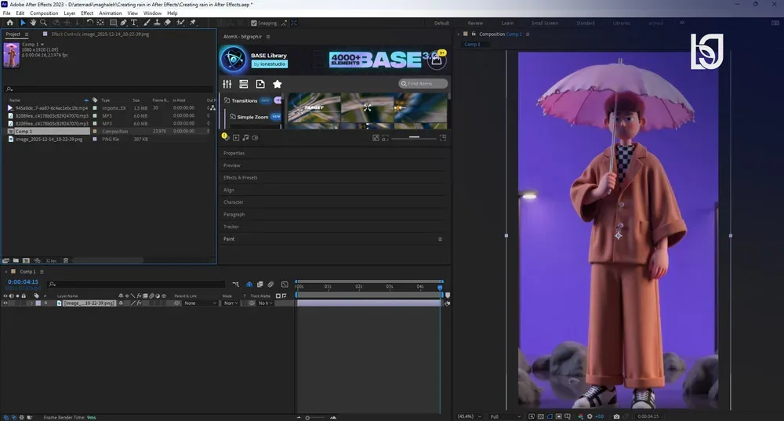Click the timeline current time 0:00:04:15
The image size is (784, 421).
(x=23, y=282)
